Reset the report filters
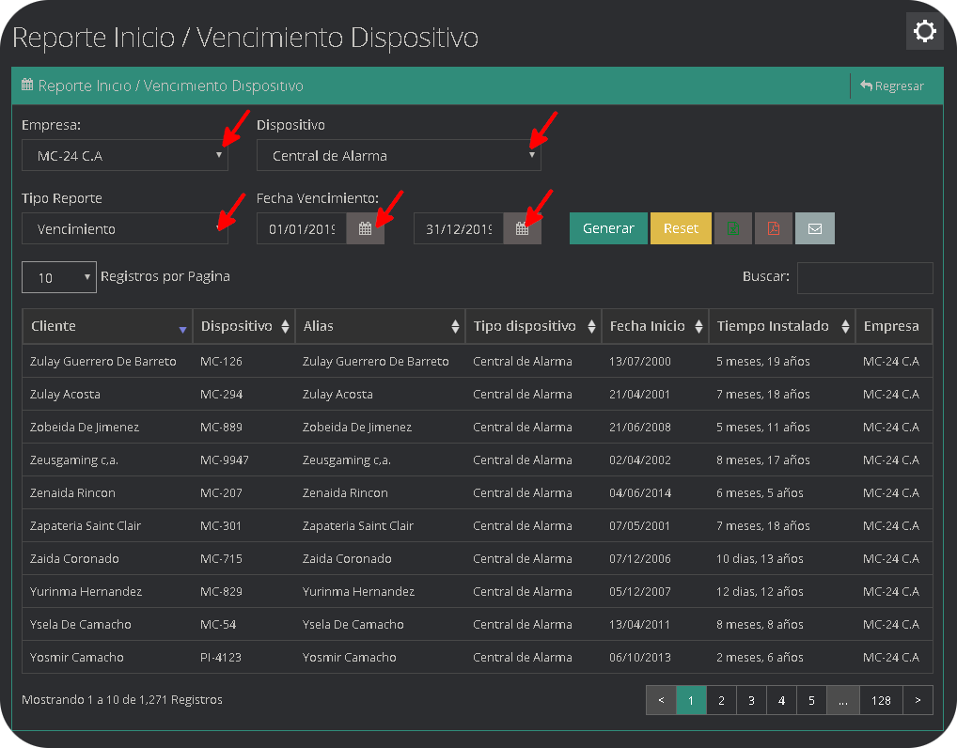The height and width of the screenshot is (748, 957). pyautogui.click(x=681, y=227)
